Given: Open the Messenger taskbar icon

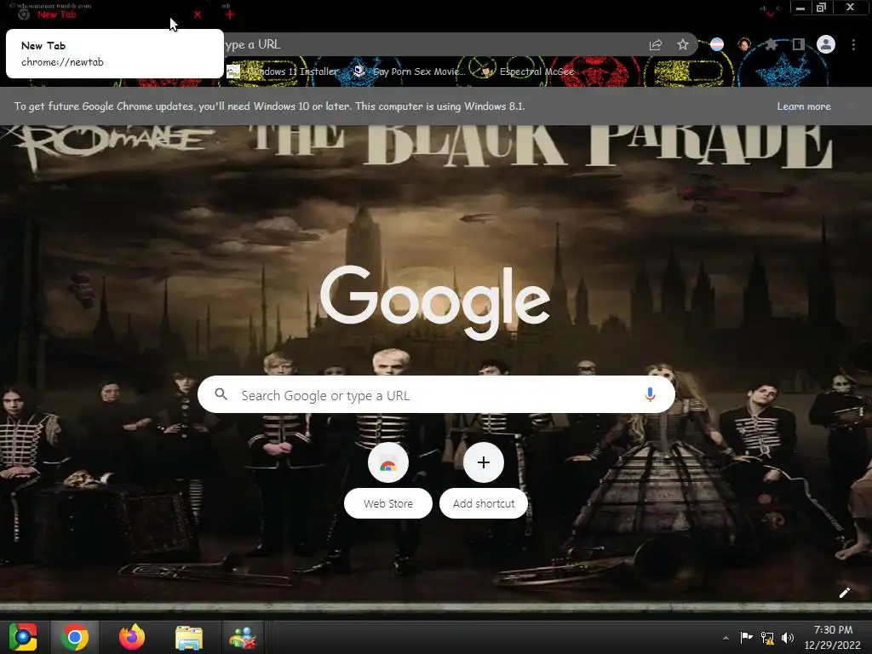Looking at the screenshot, I should point(243,637).
